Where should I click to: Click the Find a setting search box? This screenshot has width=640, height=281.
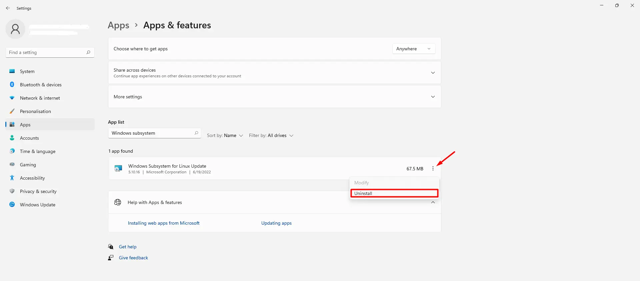pyautogui.click(x=50, y=52)
